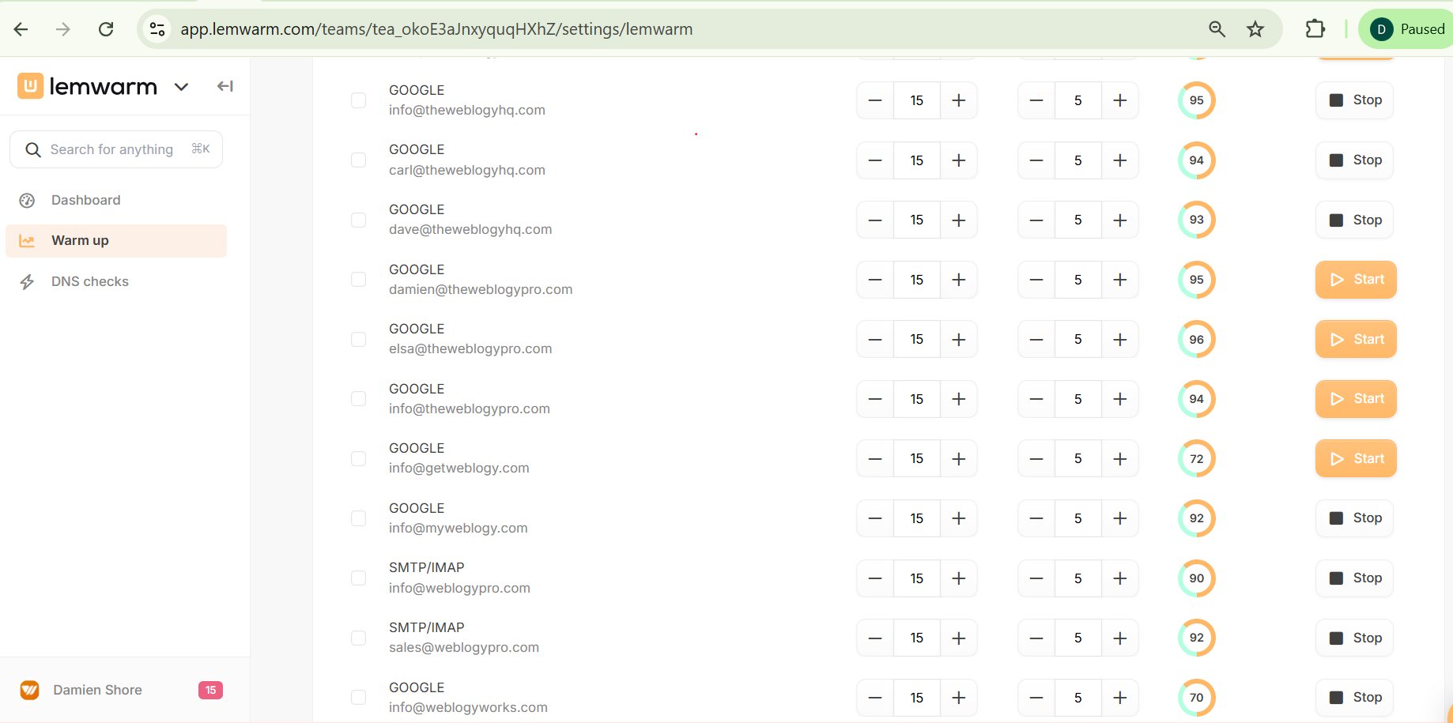This screenshot has height=723, width=1453.
Task: Click the Warm up chart icon
Action: [x=27, y=241]
